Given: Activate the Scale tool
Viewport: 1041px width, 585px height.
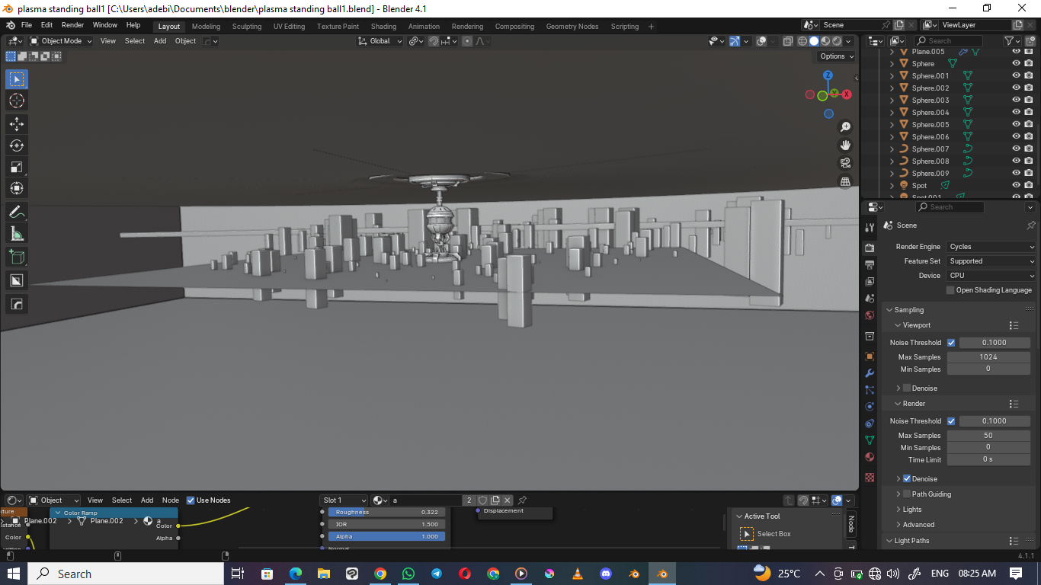Looking at the screenshot, I should [17, 167].
